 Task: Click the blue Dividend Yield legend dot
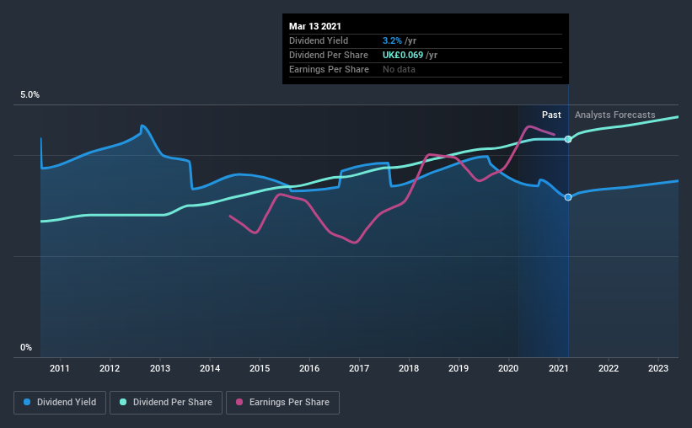[x=27, y=402]
